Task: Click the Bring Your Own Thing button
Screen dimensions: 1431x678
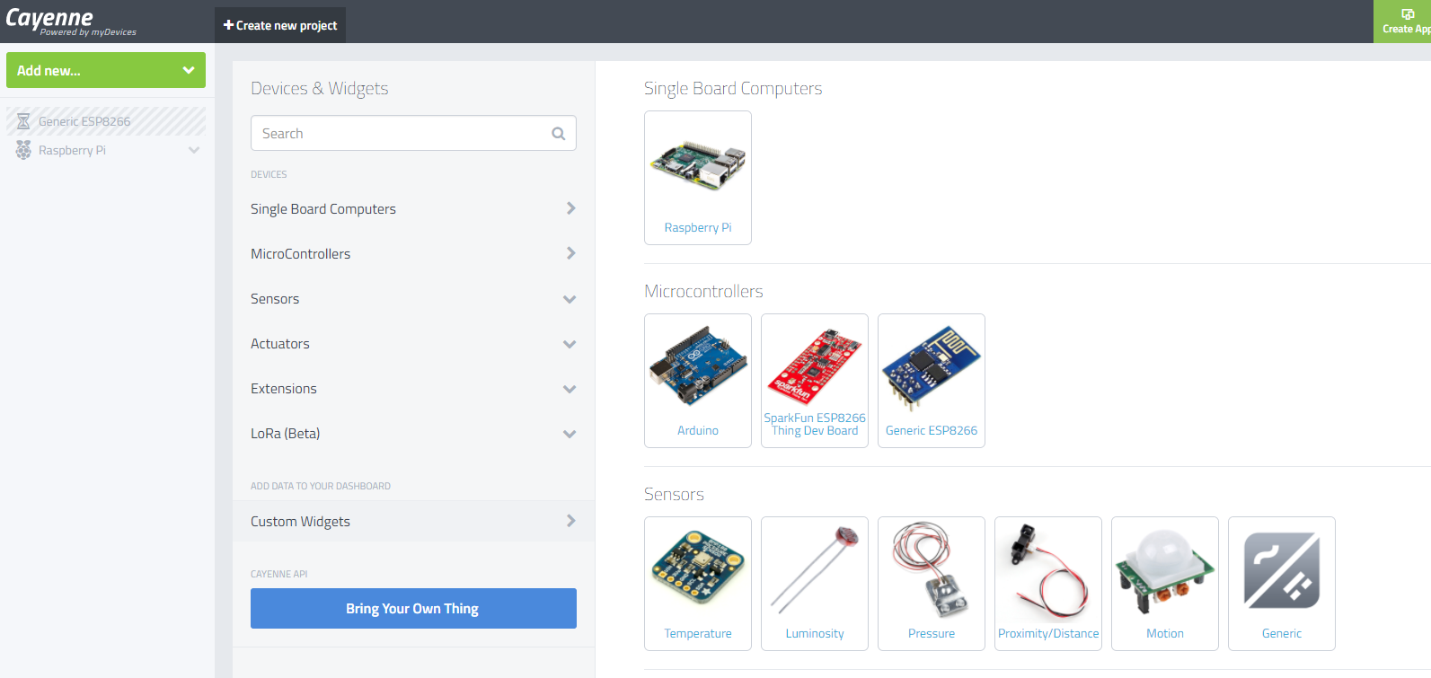Action: coord(413,609)
